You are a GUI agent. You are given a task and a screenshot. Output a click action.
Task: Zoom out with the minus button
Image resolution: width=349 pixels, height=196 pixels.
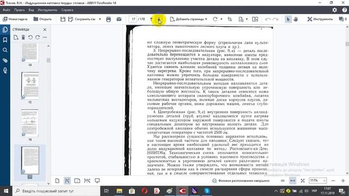333,181
